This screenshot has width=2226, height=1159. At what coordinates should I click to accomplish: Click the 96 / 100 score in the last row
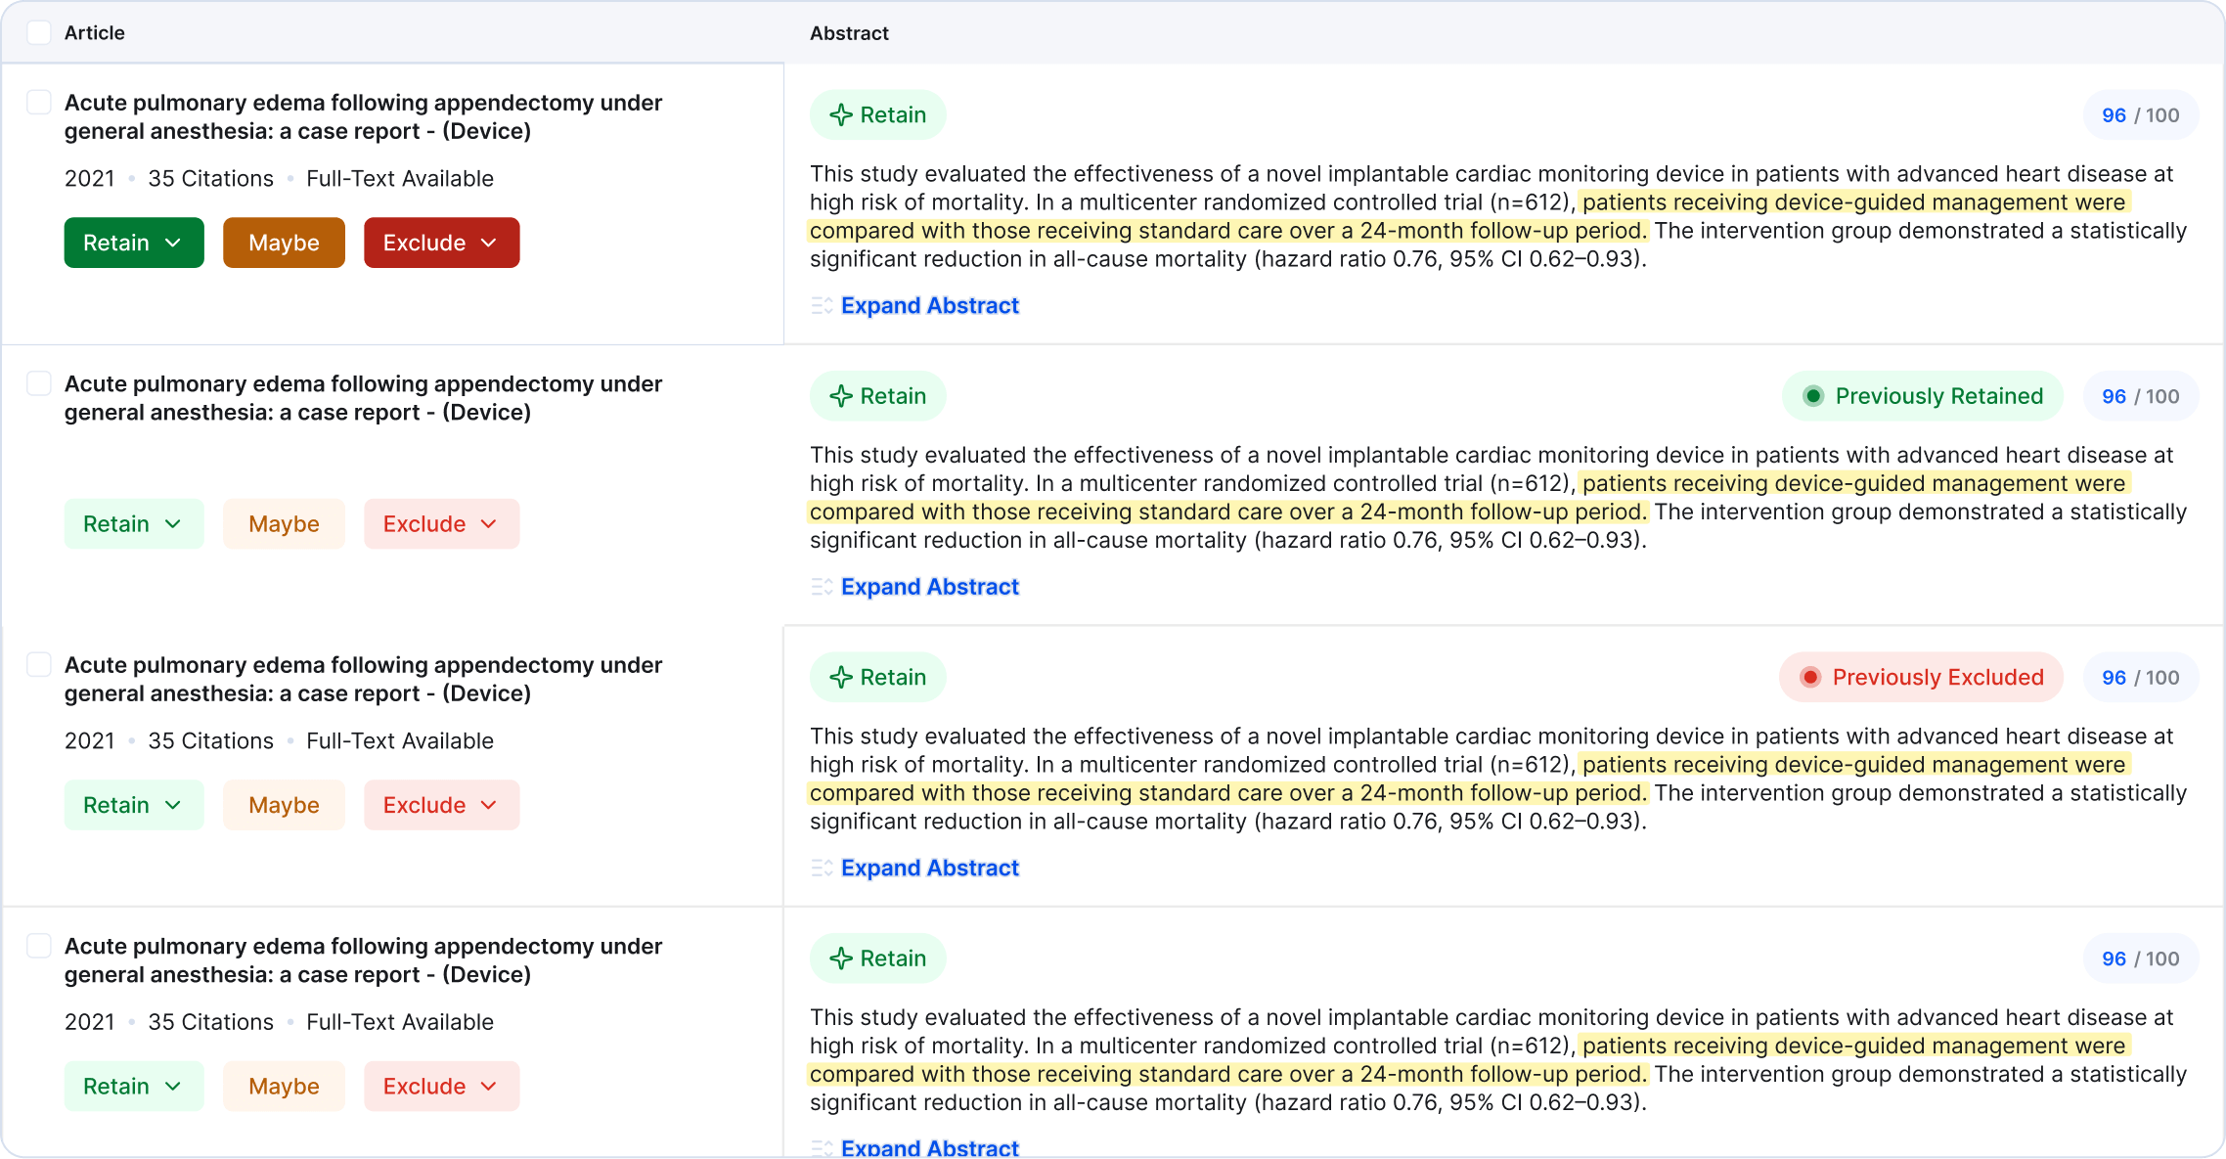2141,958
